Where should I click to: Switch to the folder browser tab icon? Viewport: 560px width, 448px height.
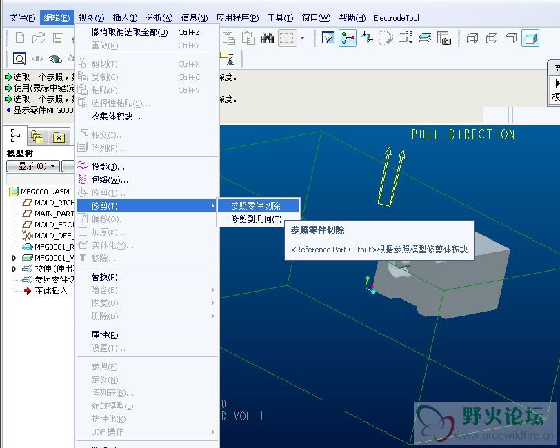tap(37, 136)
